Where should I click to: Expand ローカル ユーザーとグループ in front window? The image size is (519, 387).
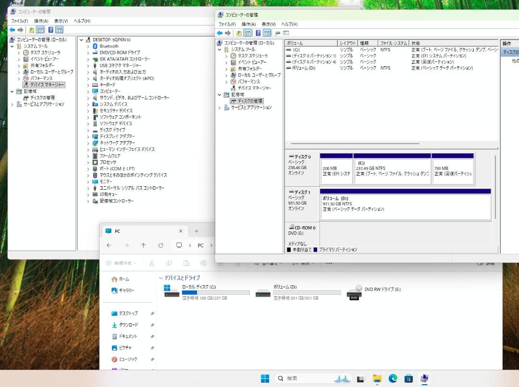(x=226, y=75)
